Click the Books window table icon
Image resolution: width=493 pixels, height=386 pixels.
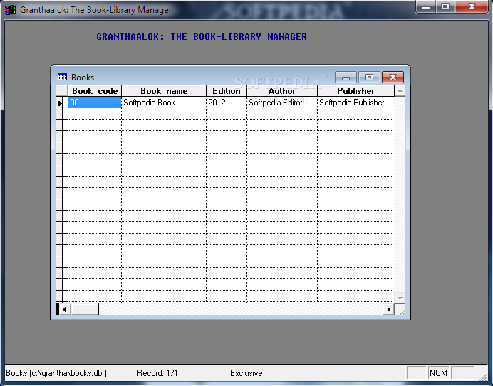(x=62, y=77)
